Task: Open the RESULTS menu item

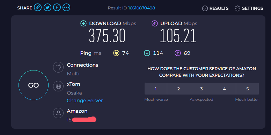Action: click(219, 8)
